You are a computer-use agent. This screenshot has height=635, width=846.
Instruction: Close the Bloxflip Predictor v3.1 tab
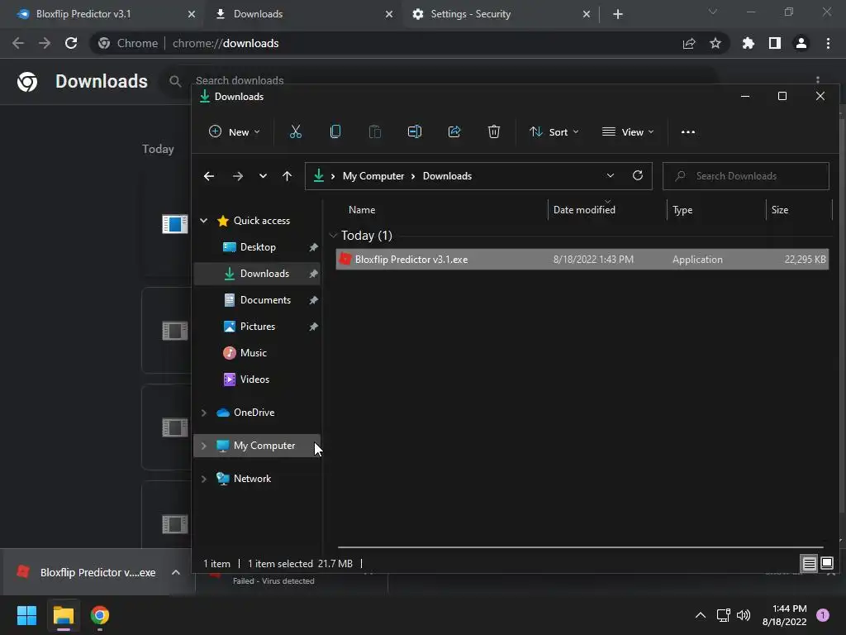click(192, 14)
